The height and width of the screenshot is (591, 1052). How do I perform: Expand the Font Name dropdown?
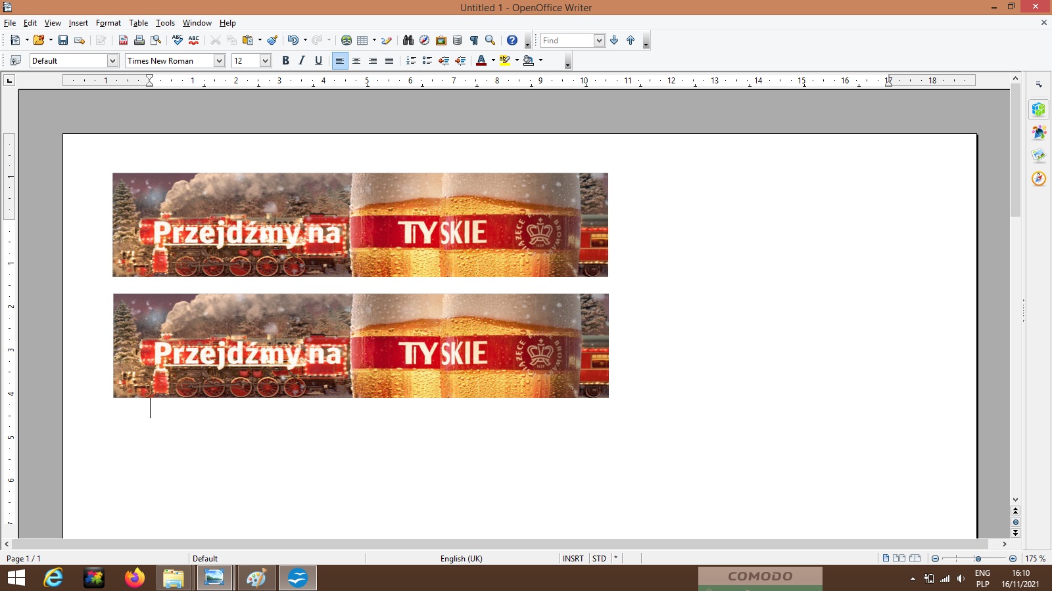[219, 60]
